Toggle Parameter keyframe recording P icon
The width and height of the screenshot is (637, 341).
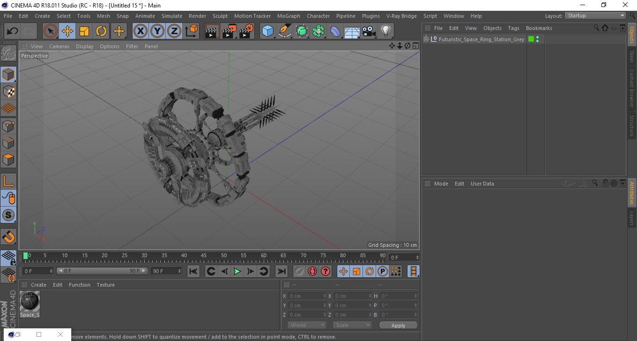[x=383, y=271]
